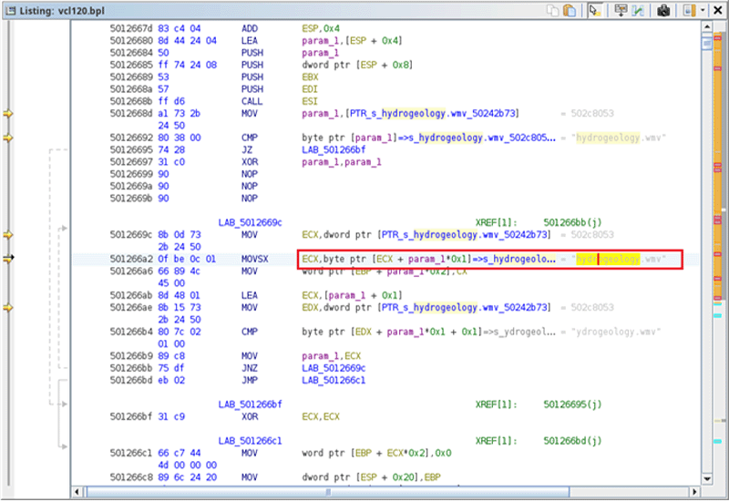Open the listing field editor icon
The width and height of the screenshot is (729, 502).
(x=621, y=10)
